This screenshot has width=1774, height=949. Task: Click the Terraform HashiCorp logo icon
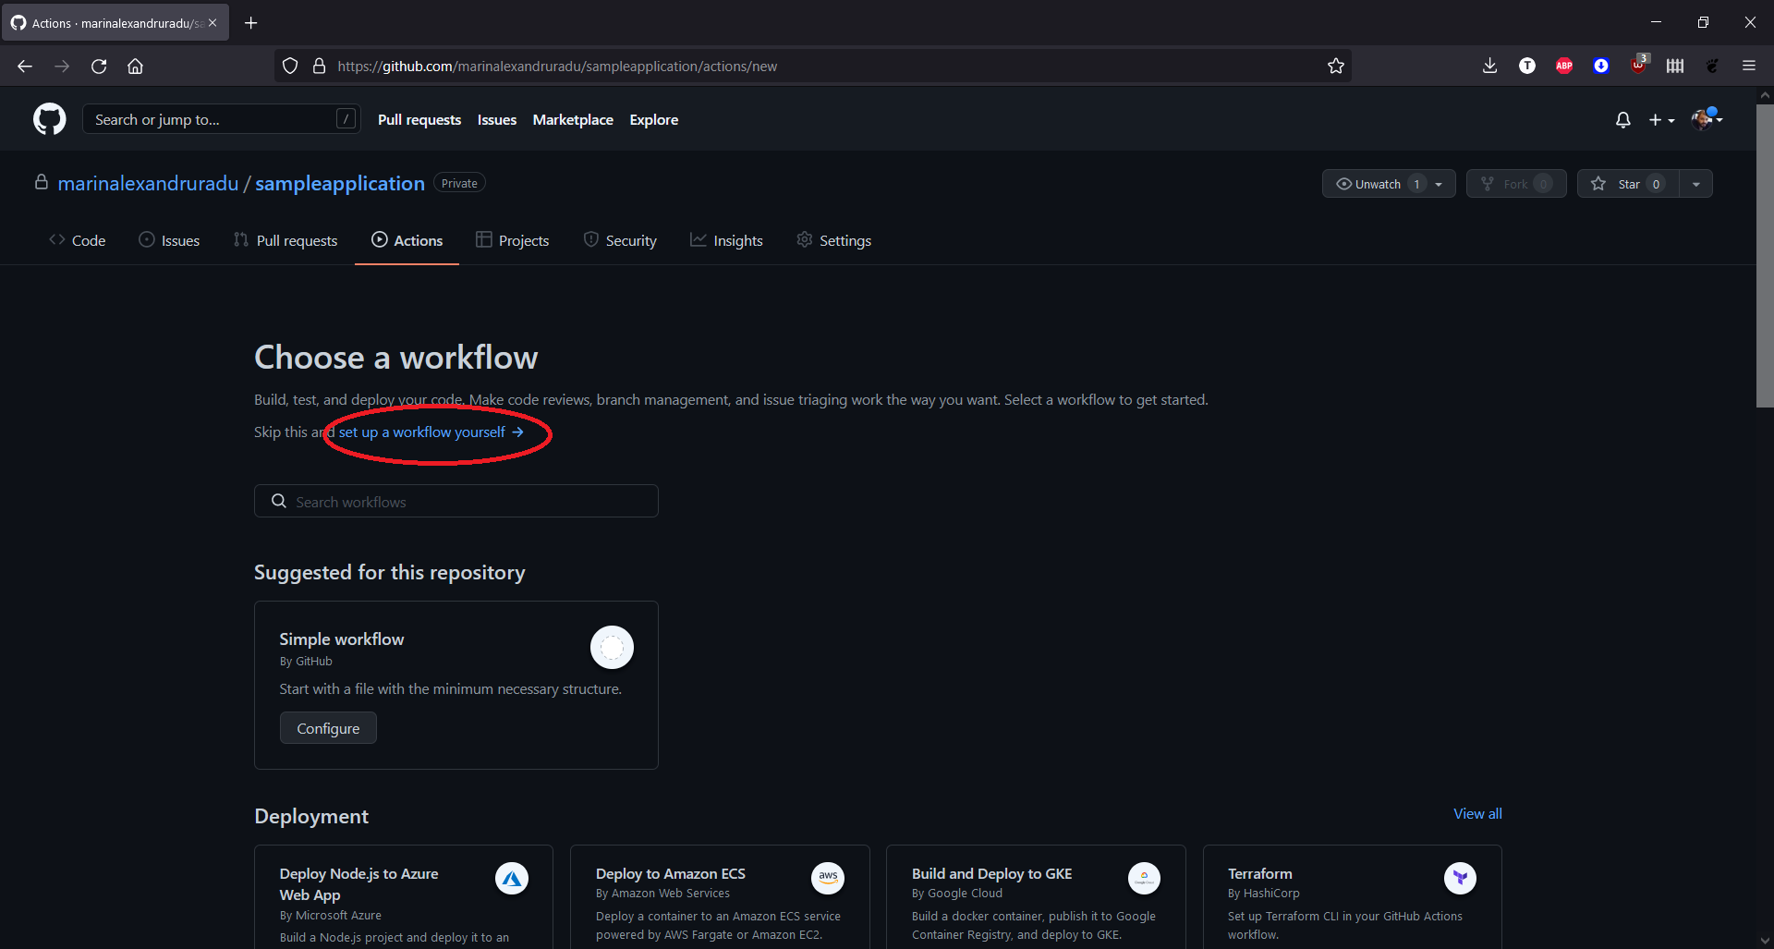(1460, 878)
